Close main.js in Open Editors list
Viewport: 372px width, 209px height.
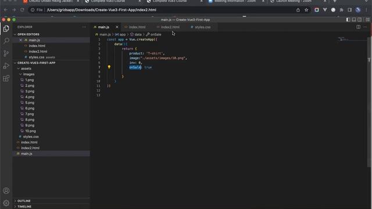tap(21, 40)
